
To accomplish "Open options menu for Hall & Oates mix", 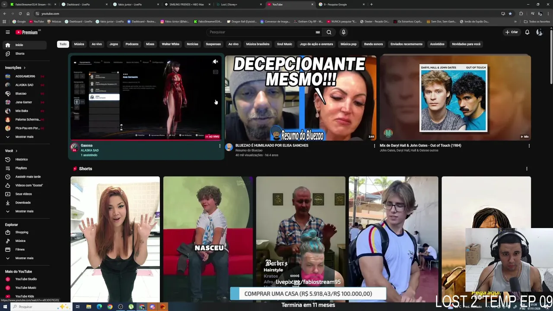I will 529,146.
